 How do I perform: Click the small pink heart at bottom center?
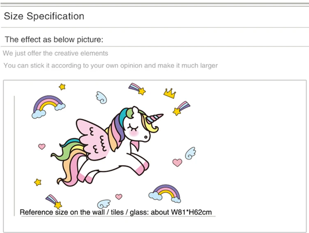pyautogui.click(x=119, y=196)
